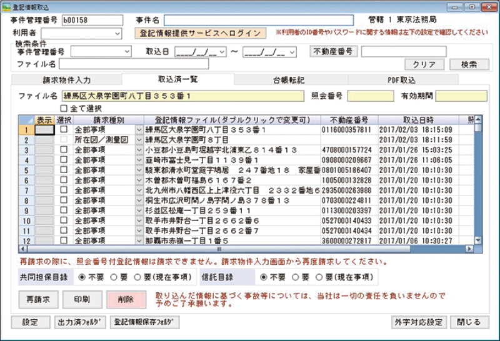This screenshot has width=500, height=341.
Task: Open the 利用者 dropdown
Action: tap(117, 33)
